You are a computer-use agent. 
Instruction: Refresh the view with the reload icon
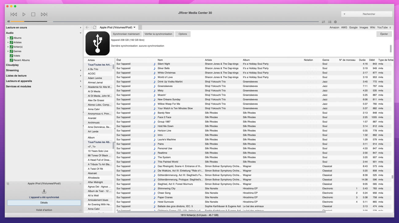(x=95, y=28)
